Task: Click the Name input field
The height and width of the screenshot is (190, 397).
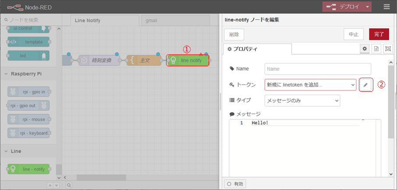Action: coord(318,69)
